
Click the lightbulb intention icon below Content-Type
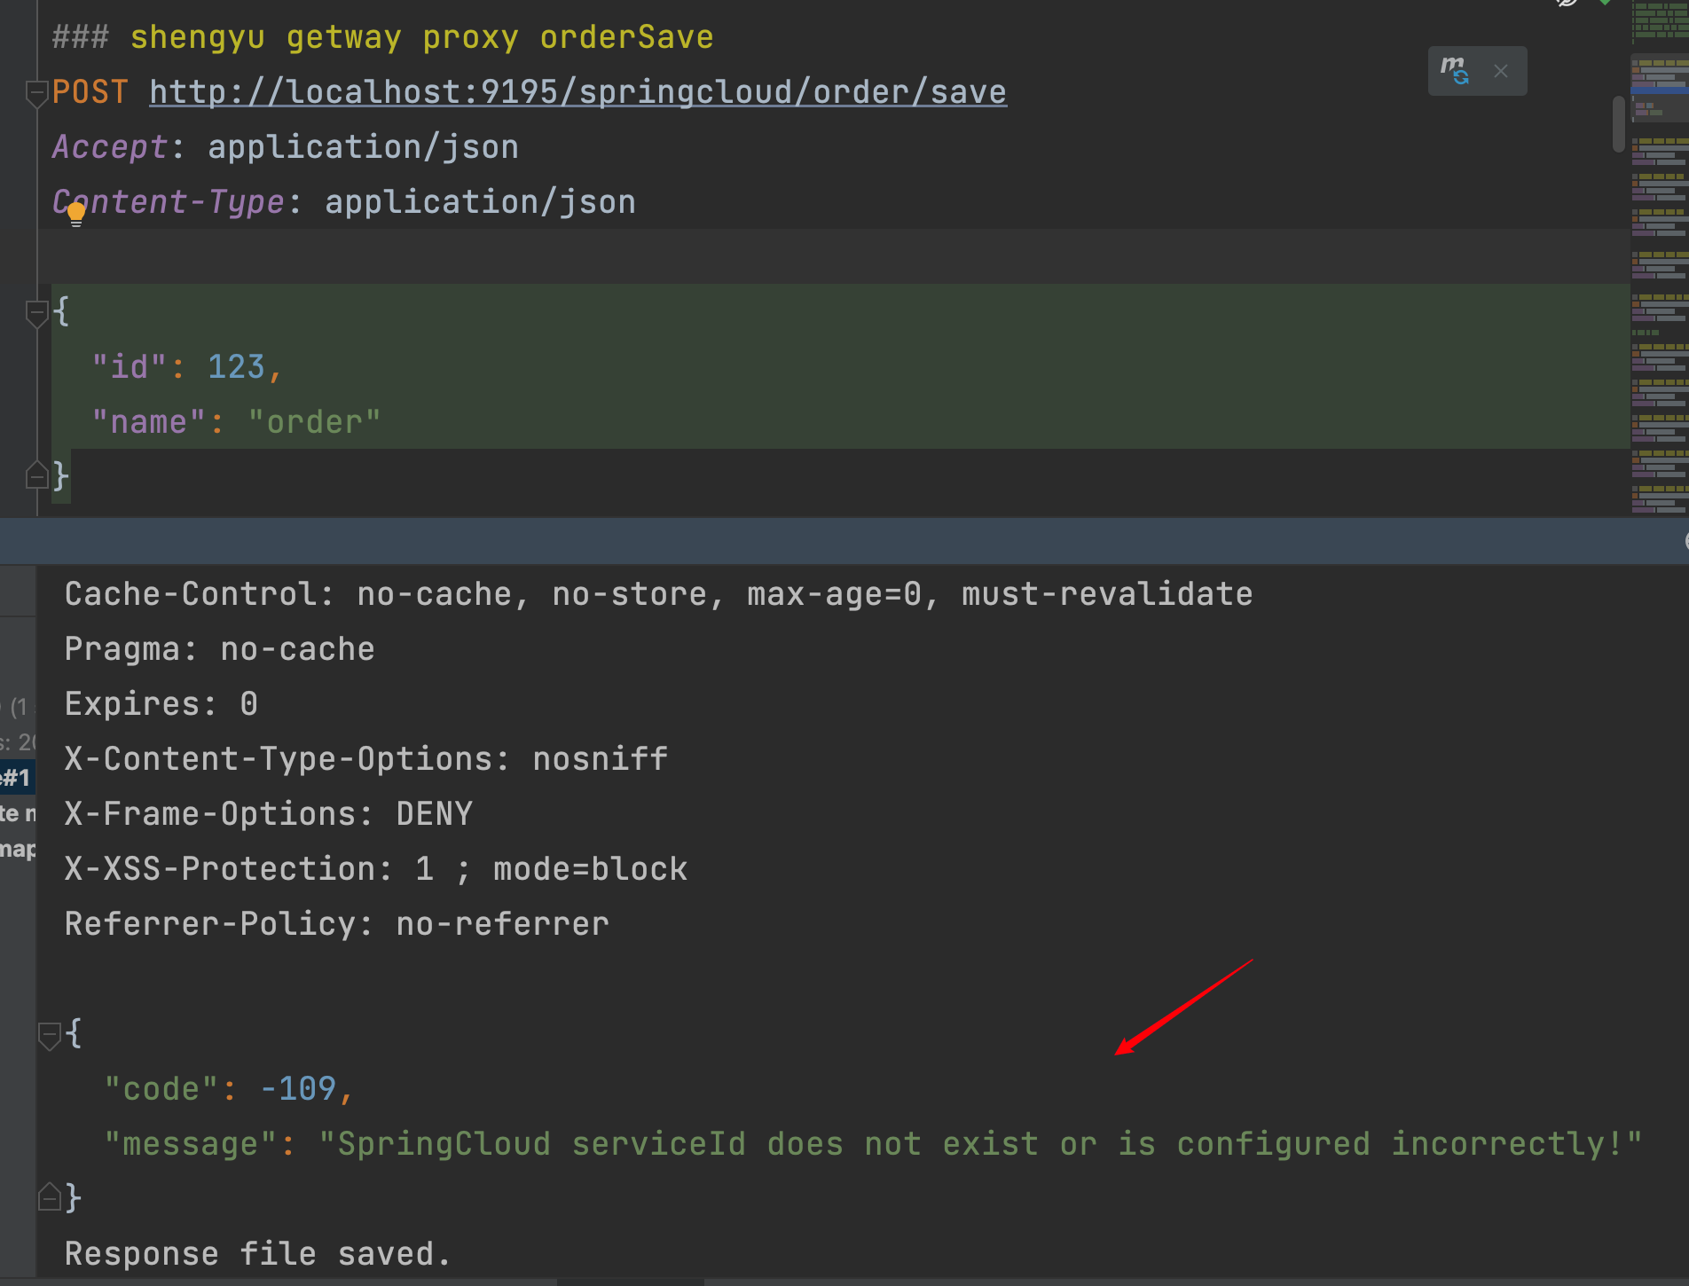pyautogui.click(x=75, y=213)
